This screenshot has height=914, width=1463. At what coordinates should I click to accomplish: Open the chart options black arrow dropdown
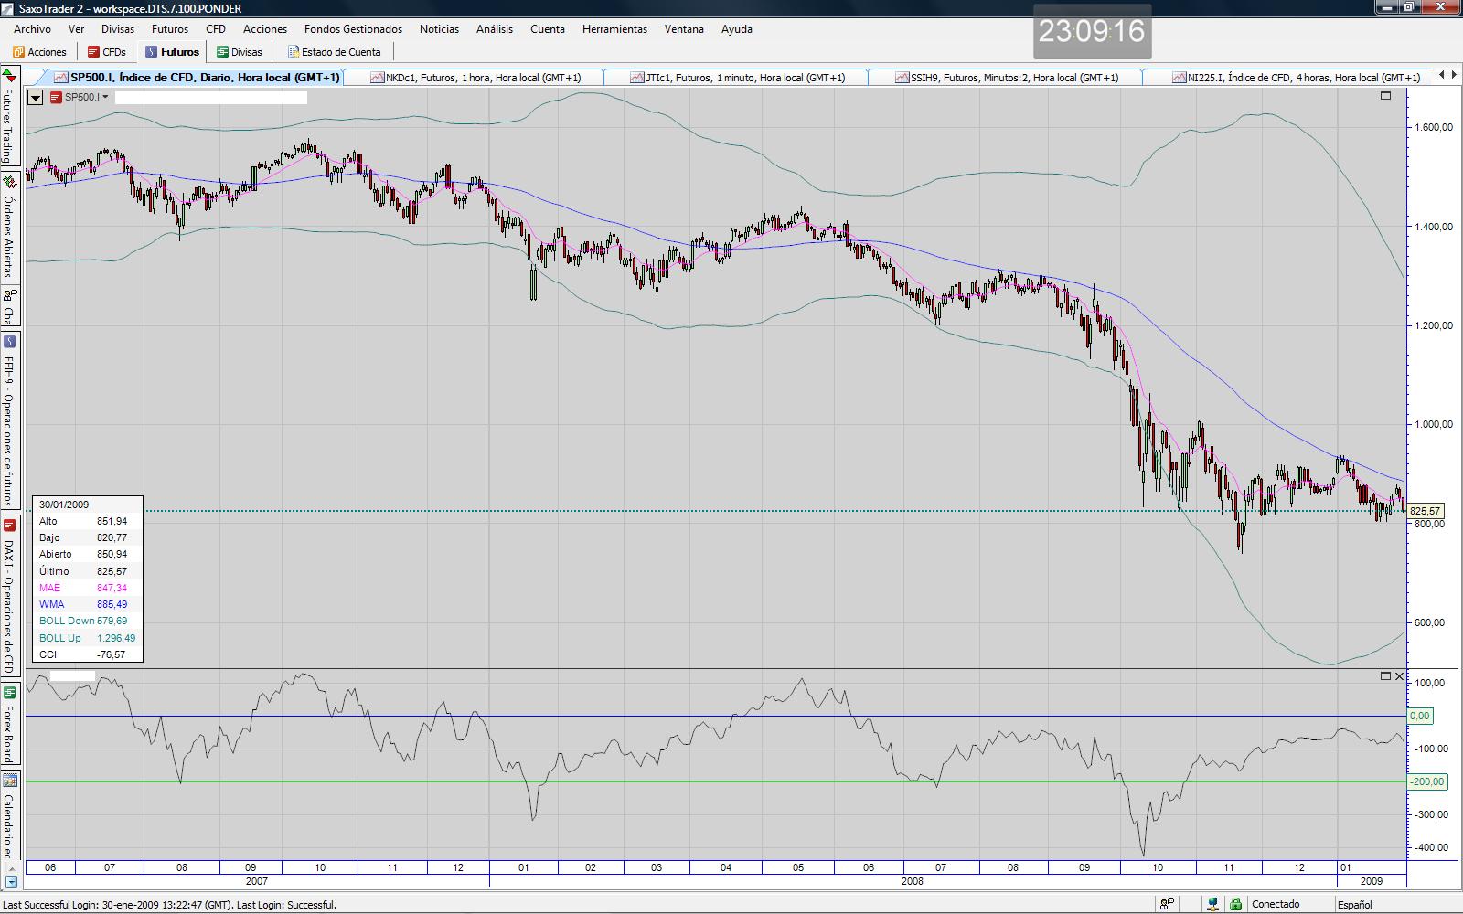point(36,97)
